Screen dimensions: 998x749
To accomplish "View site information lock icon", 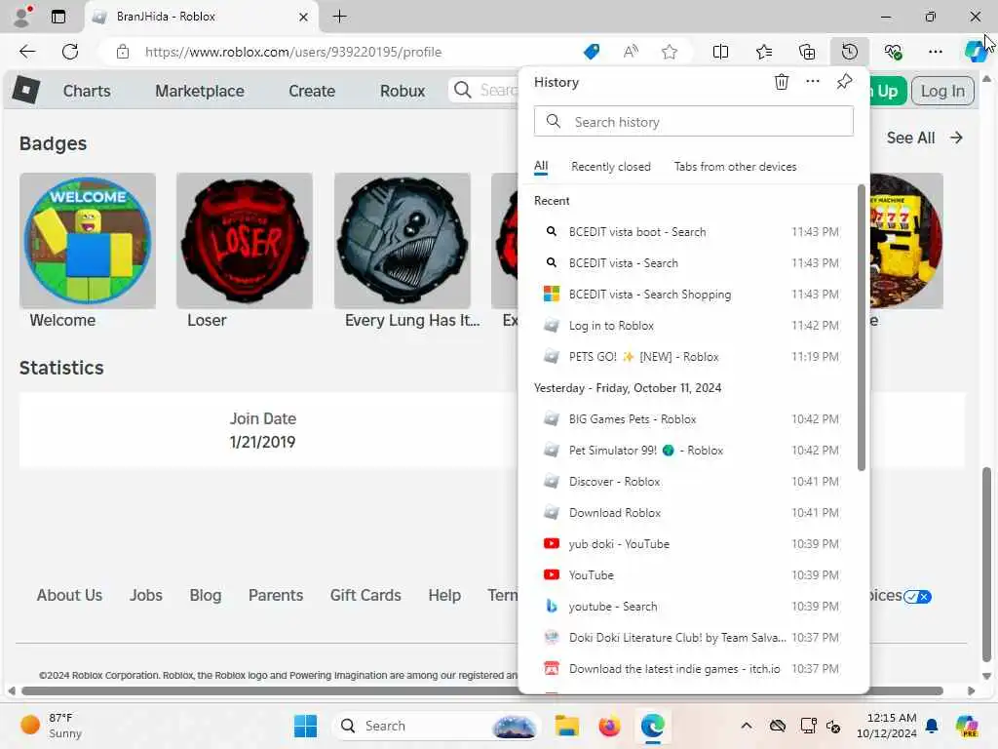I will point(123,52).
